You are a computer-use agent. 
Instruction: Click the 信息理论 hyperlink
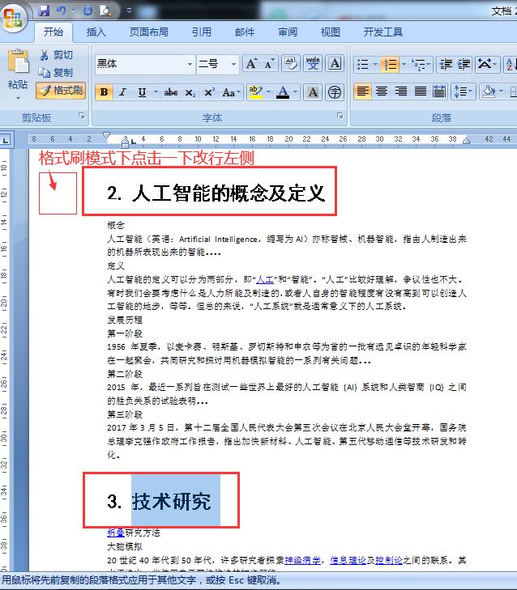tap(348, 560)
